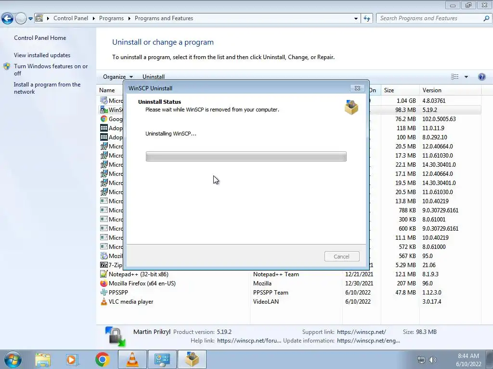
Task: Select Control Panel breadcrumb
Action: tap(71, 18)
